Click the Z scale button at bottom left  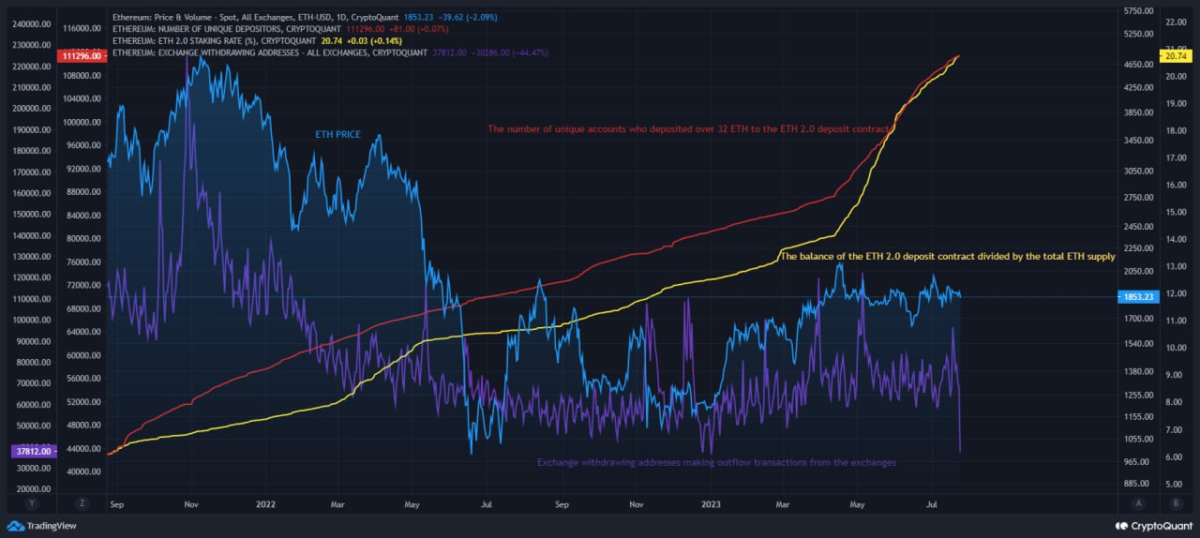83,503
